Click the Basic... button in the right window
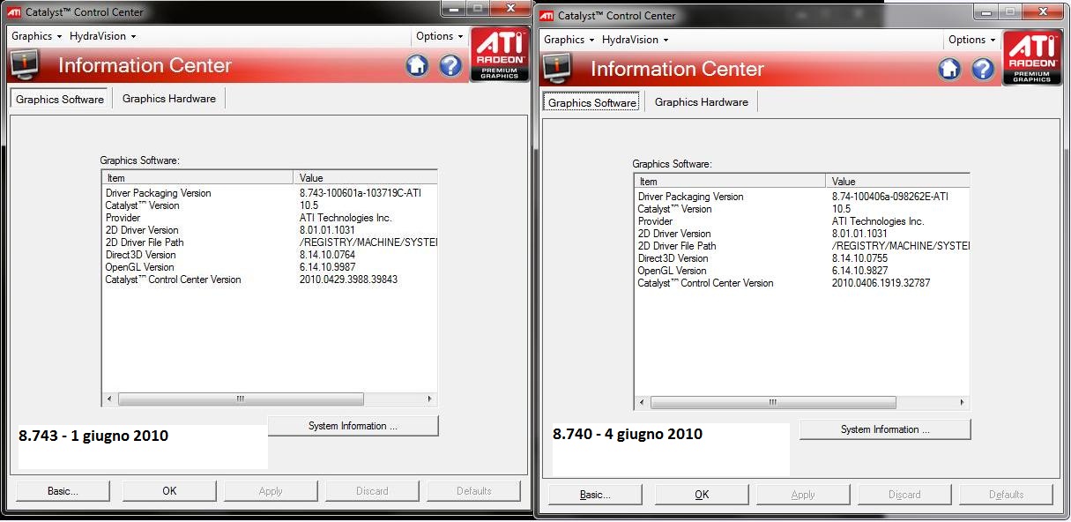 tap(594, 495)
